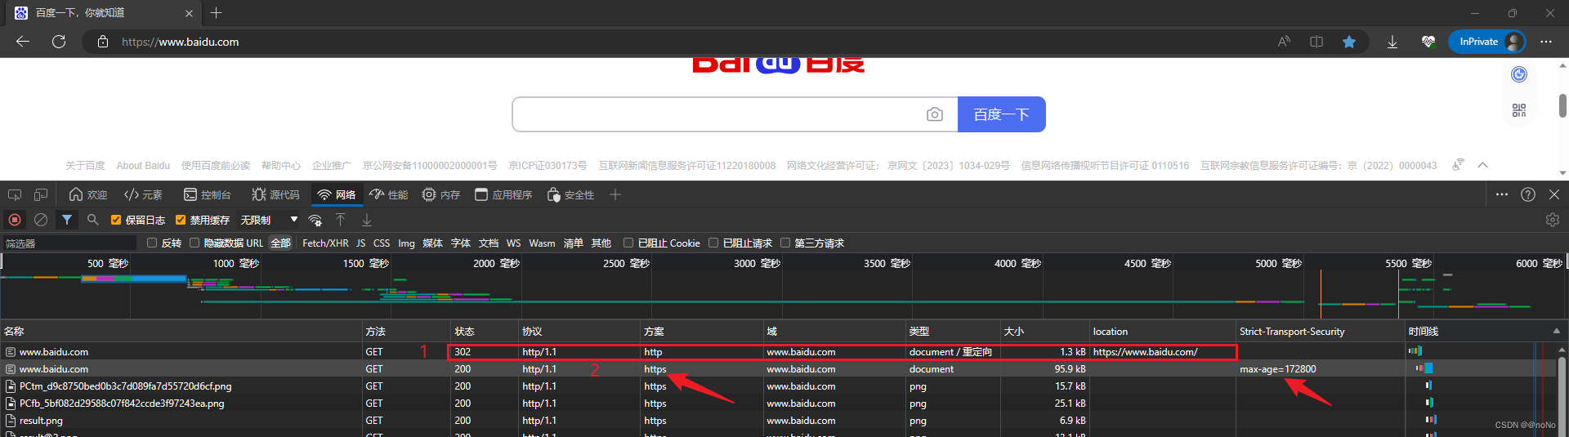Click the 时间线 column sort arrow
Screen dimensions: 1569x437
tap(1557, 331)
